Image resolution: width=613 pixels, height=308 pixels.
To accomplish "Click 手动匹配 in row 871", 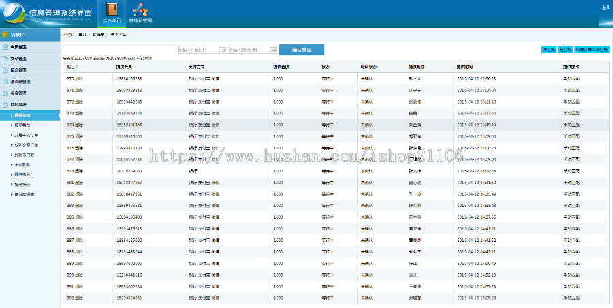I will [x=571, y=91].
